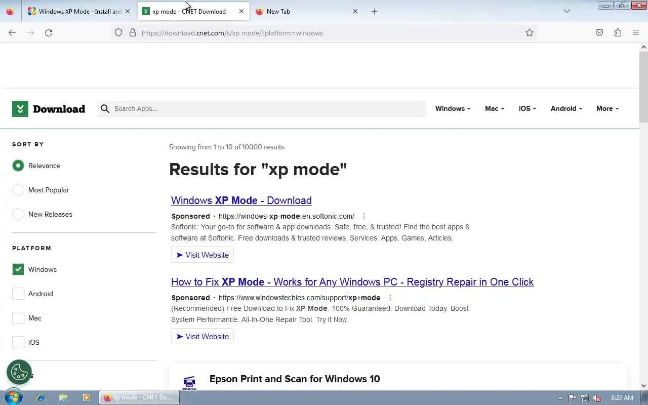Bookmark this page with the star icon

530,33
